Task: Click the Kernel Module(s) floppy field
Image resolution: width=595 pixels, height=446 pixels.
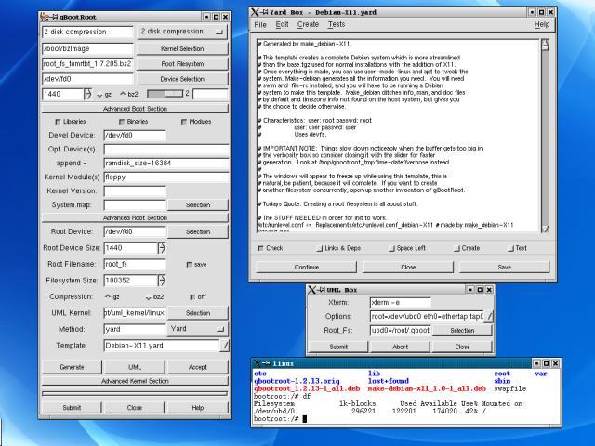Action: pyautogui.click(x=166, y=177)
